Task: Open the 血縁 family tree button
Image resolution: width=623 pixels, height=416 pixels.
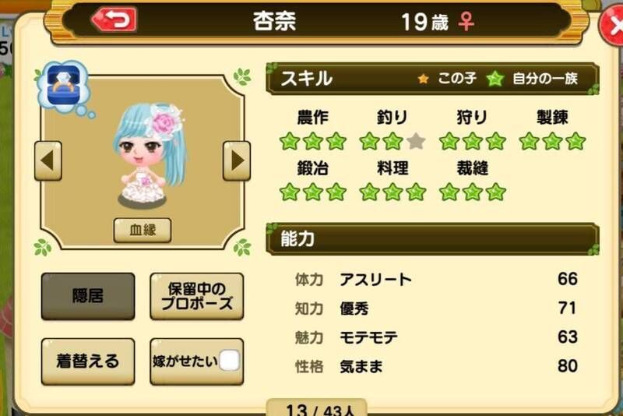Action: (143, 230)
